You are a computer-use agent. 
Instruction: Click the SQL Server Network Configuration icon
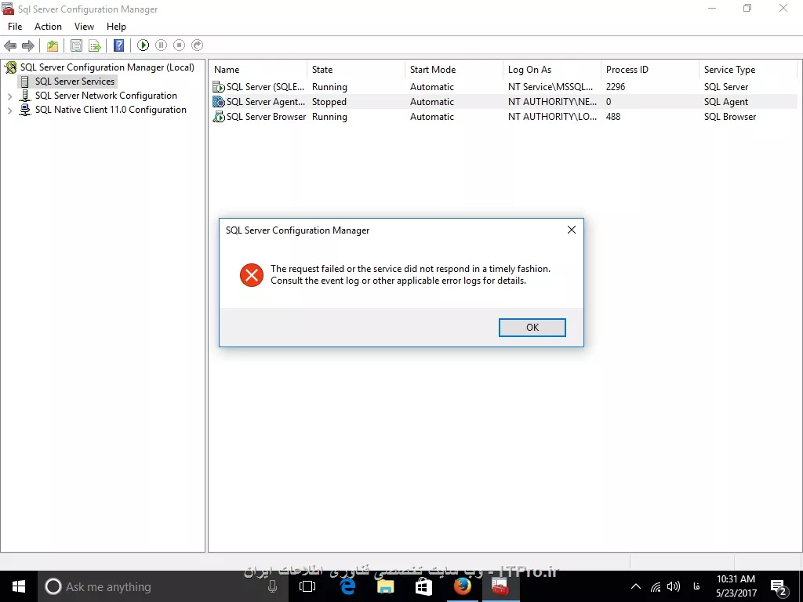24,96
